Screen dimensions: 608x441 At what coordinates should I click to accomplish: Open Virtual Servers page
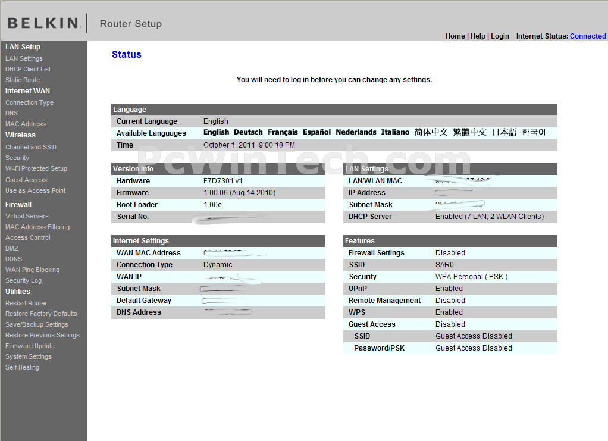pos(27,216)
